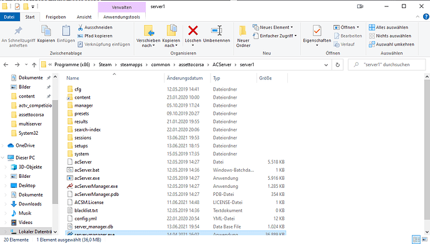Select everything with Alles auswählen

coord(388,27)
